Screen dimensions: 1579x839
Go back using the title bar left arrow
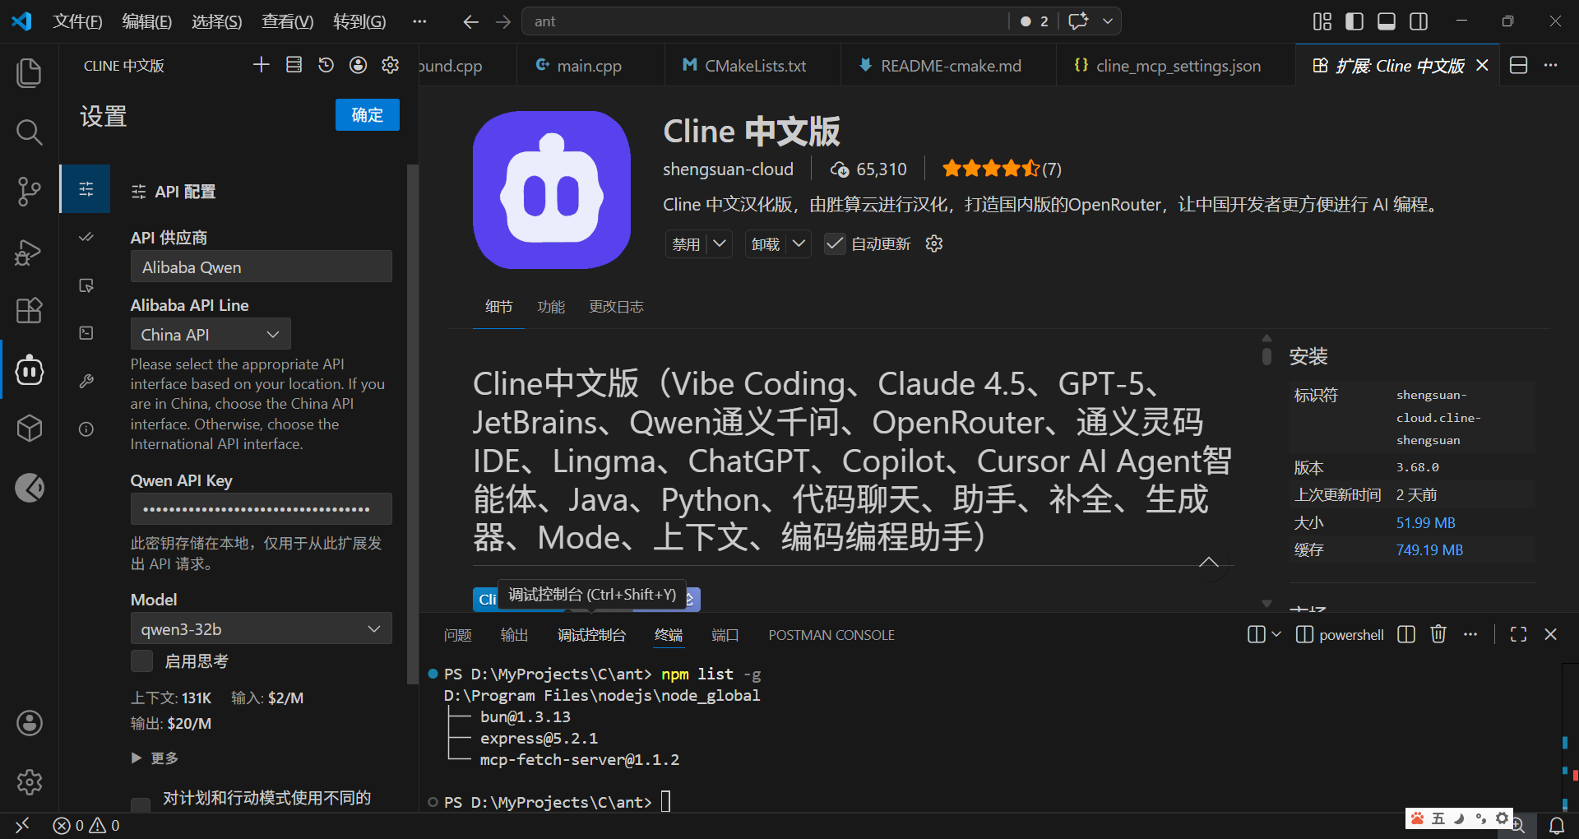470,21
